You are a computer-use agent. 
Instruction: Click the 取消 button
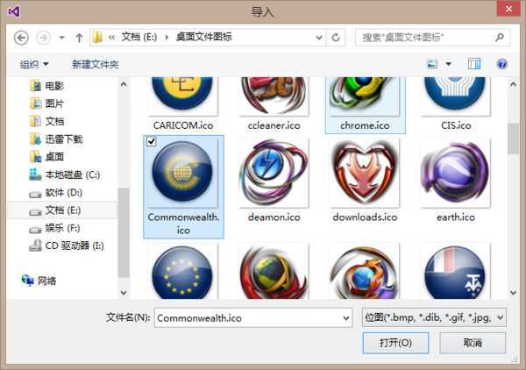pyautogui.click(x=473, y=343)
